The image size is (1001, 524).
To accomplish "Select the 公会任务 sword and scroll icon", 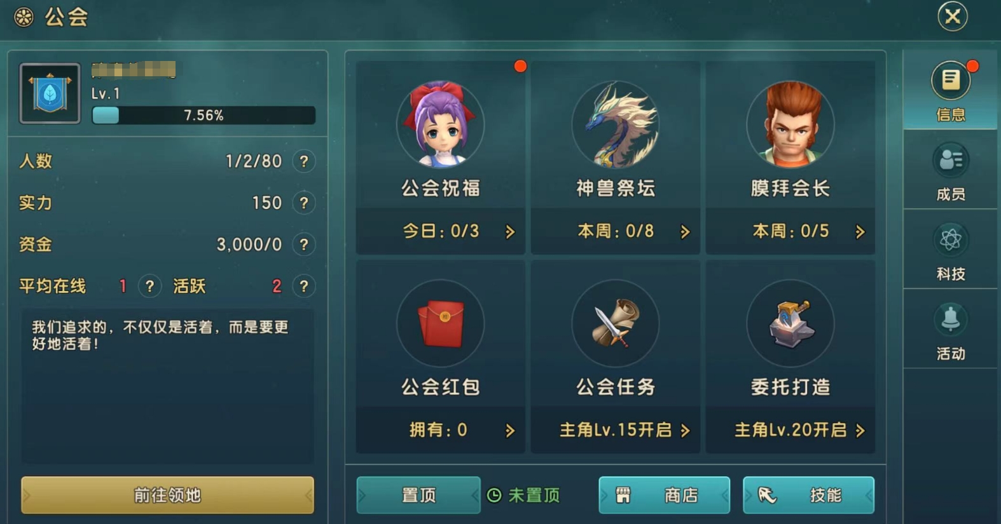I will [x=615, y=323].
